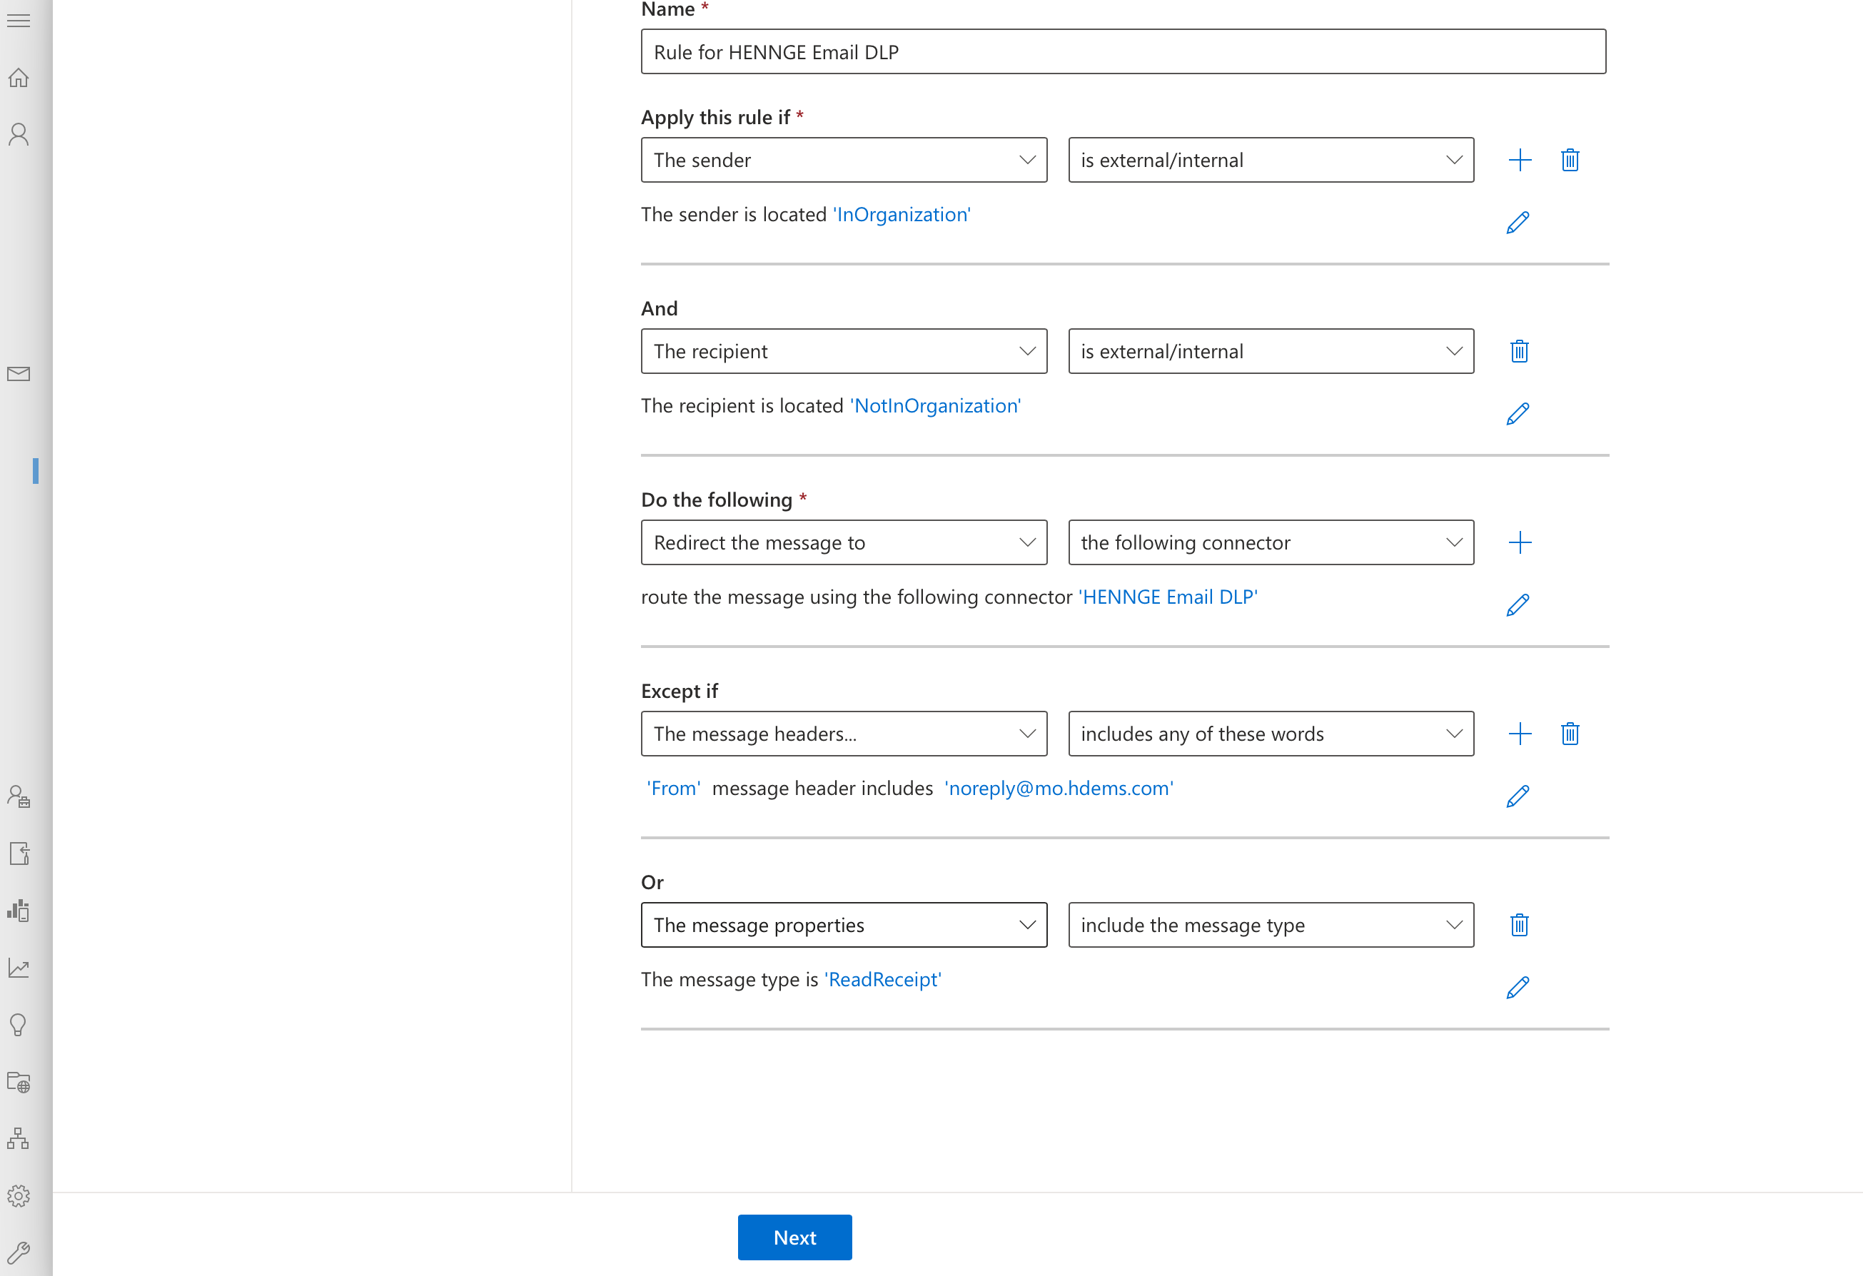Image resolution: width=1863 pixels, height=1276 pixels.
Task: Open the lightbulb icon in the sidebar
Action: click(19, 1024)
